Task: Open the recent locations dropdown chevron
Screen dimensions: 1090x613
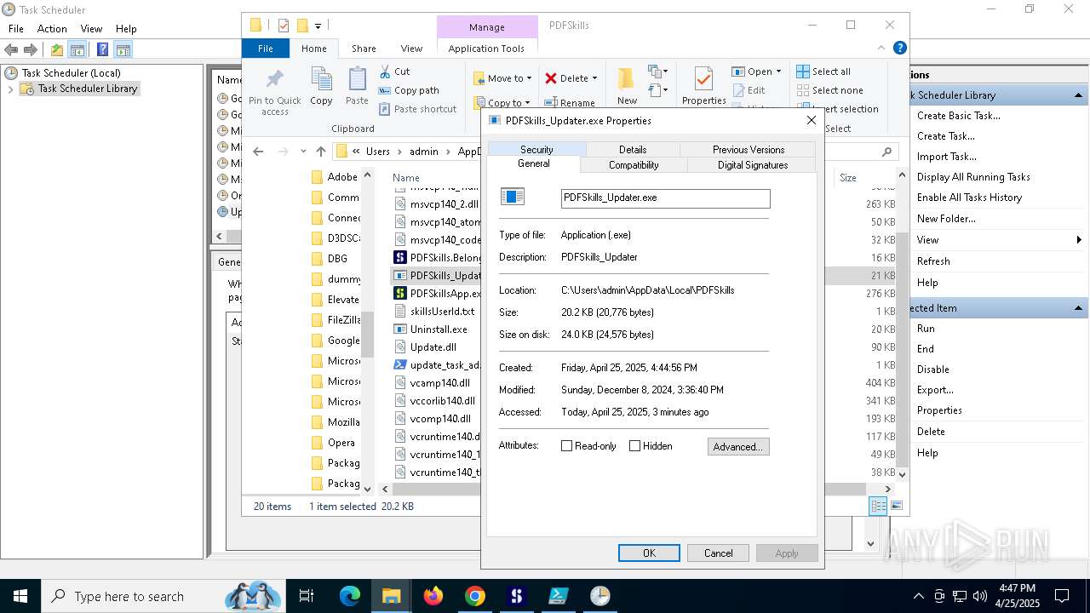Action: click(x=303, y=152)
